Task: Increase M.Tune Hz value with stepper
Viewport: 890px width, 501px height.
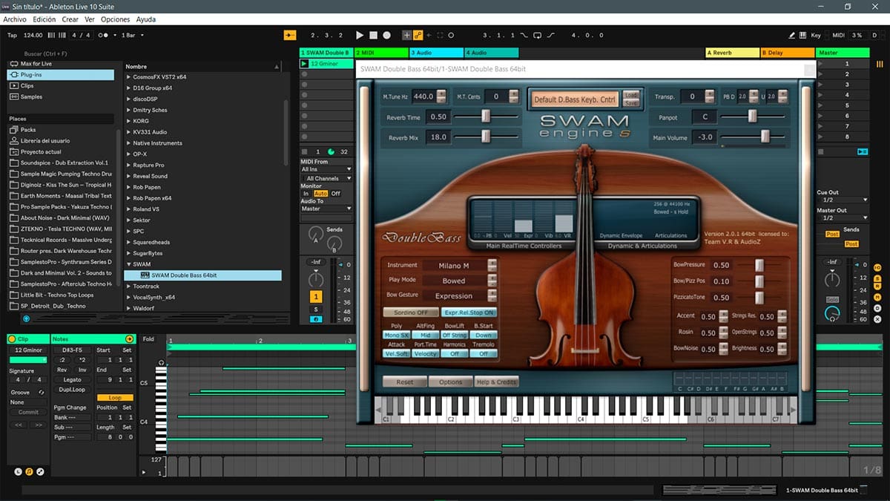Action: (x=441, y=93)
